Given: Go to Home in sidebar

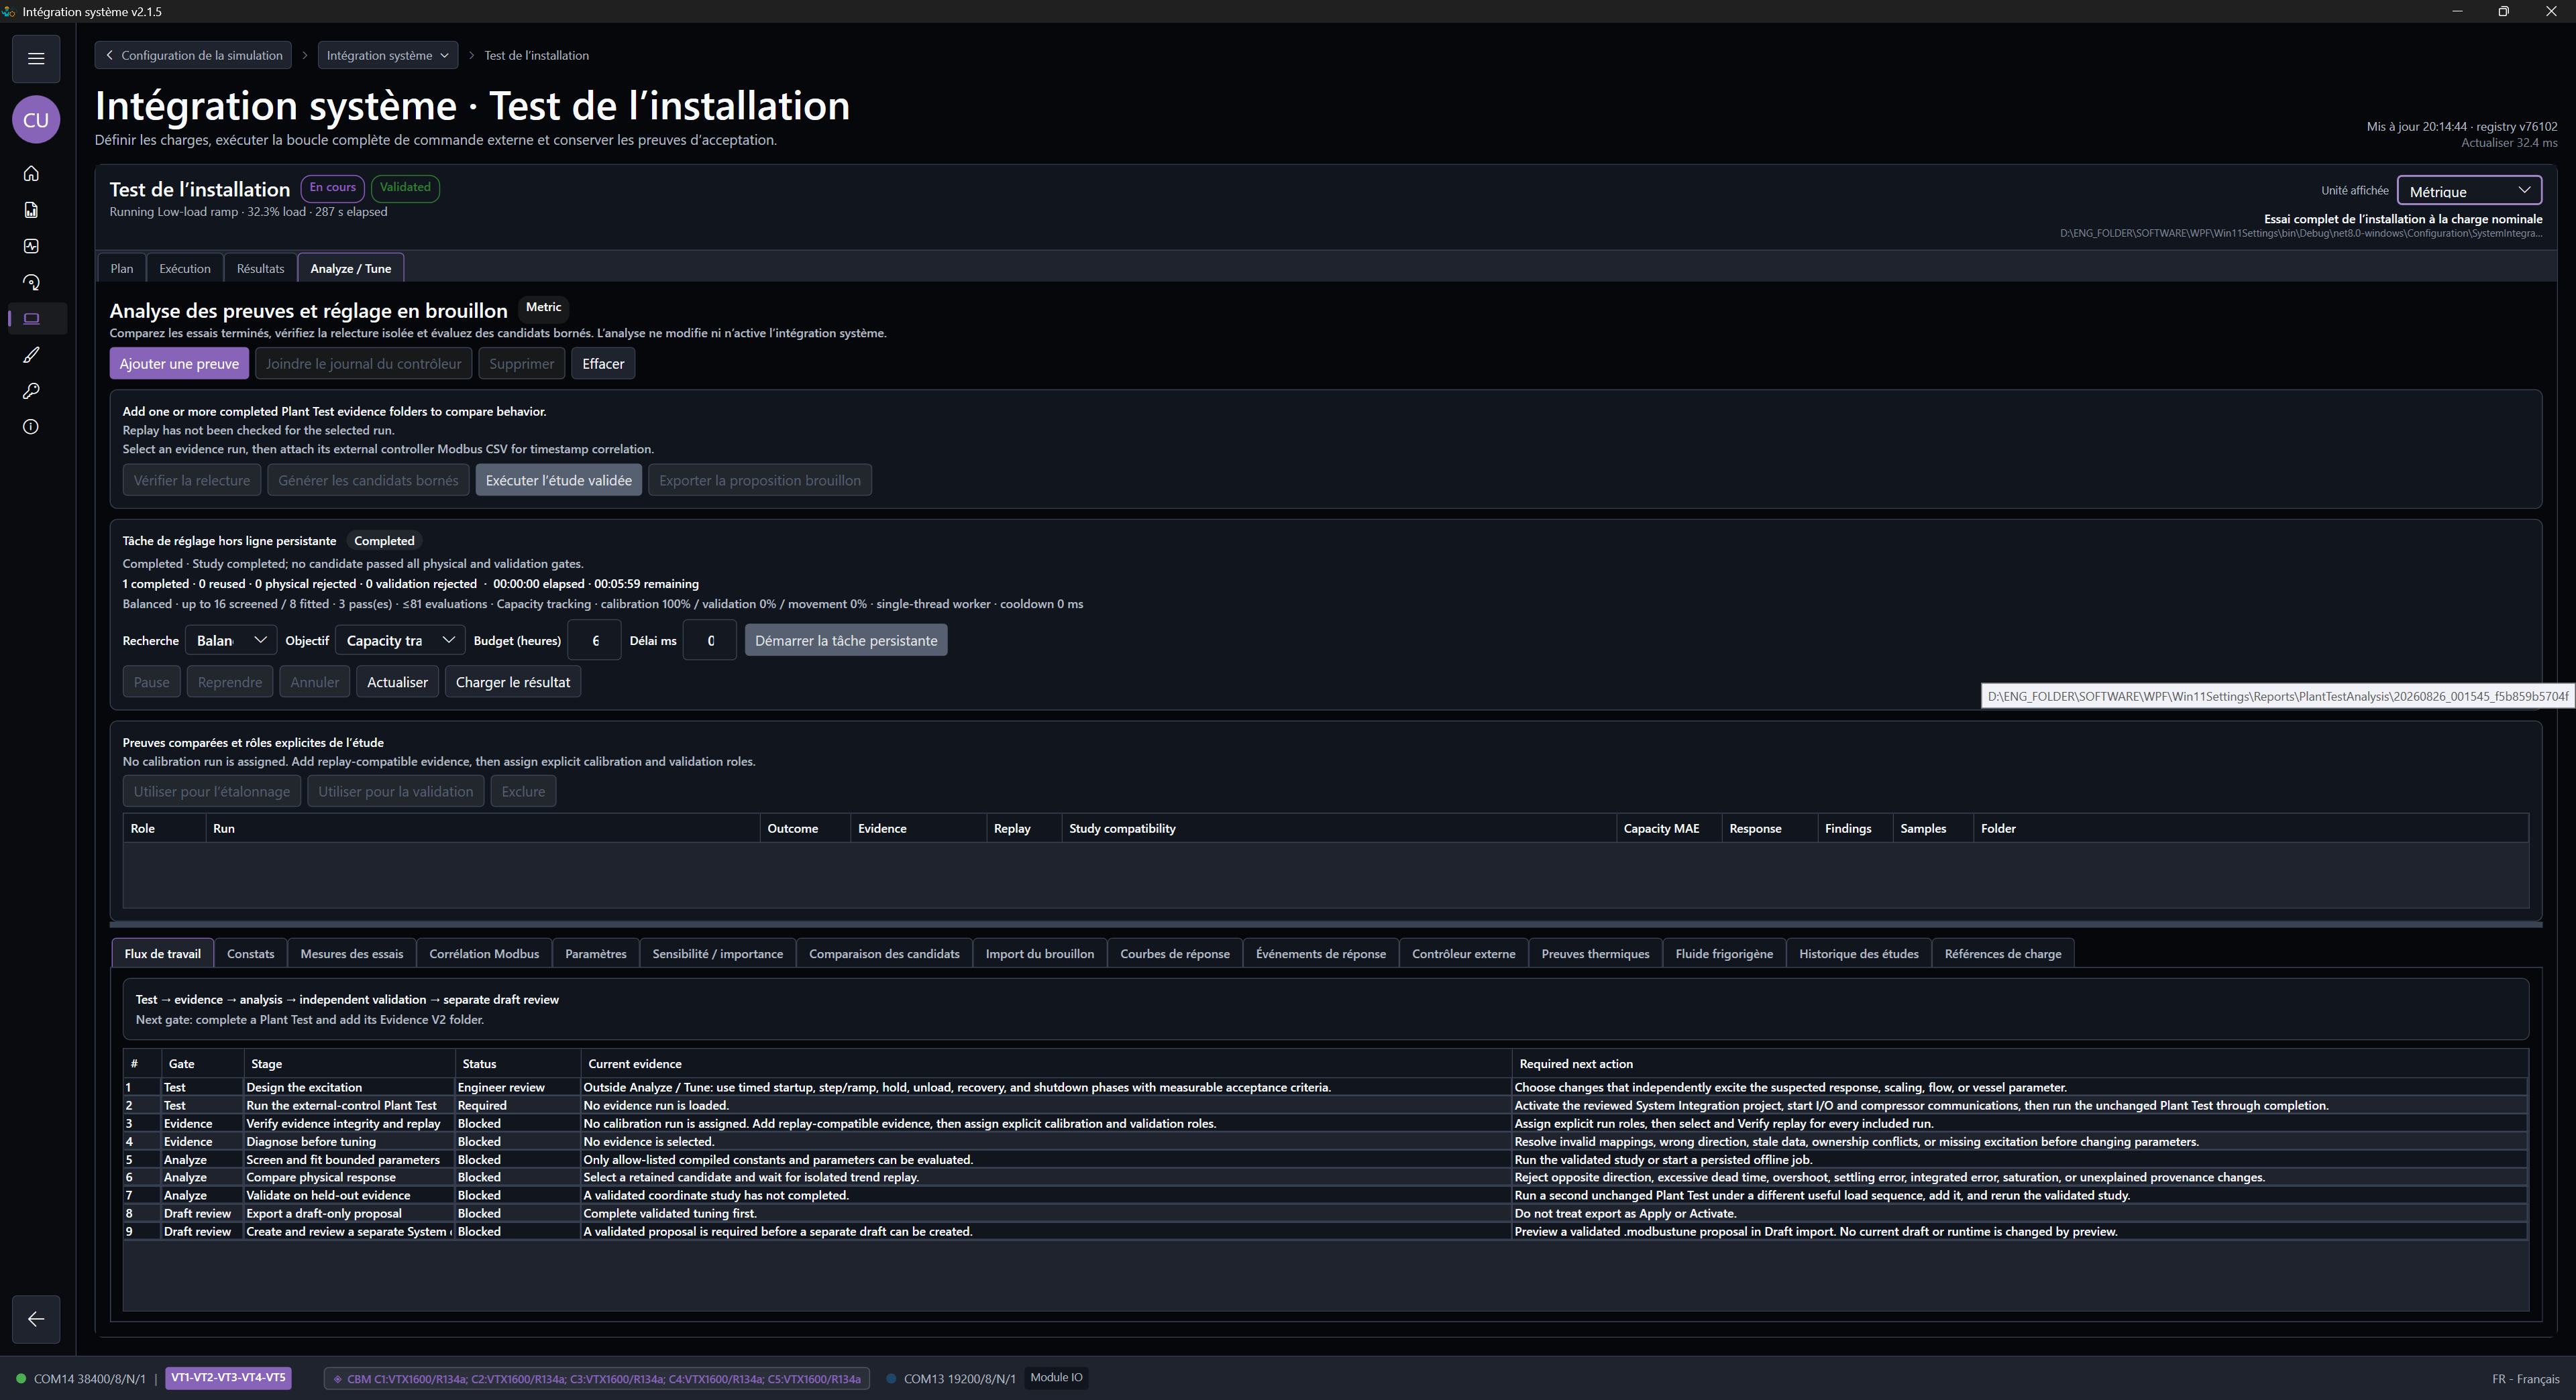Looking at the screenshot, I should [x=31, y=174].
